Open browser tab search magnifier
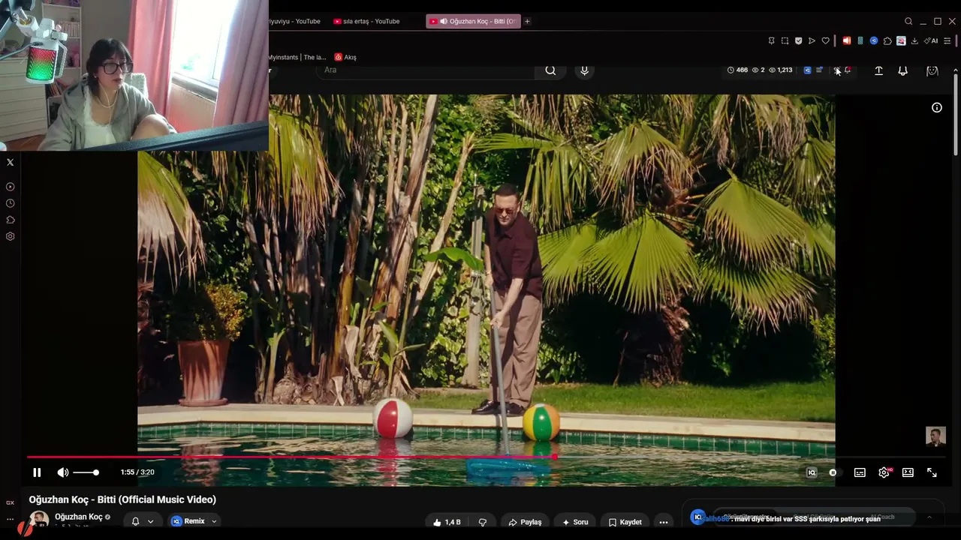Screen dimensions: 961x540 click(908, 21)
